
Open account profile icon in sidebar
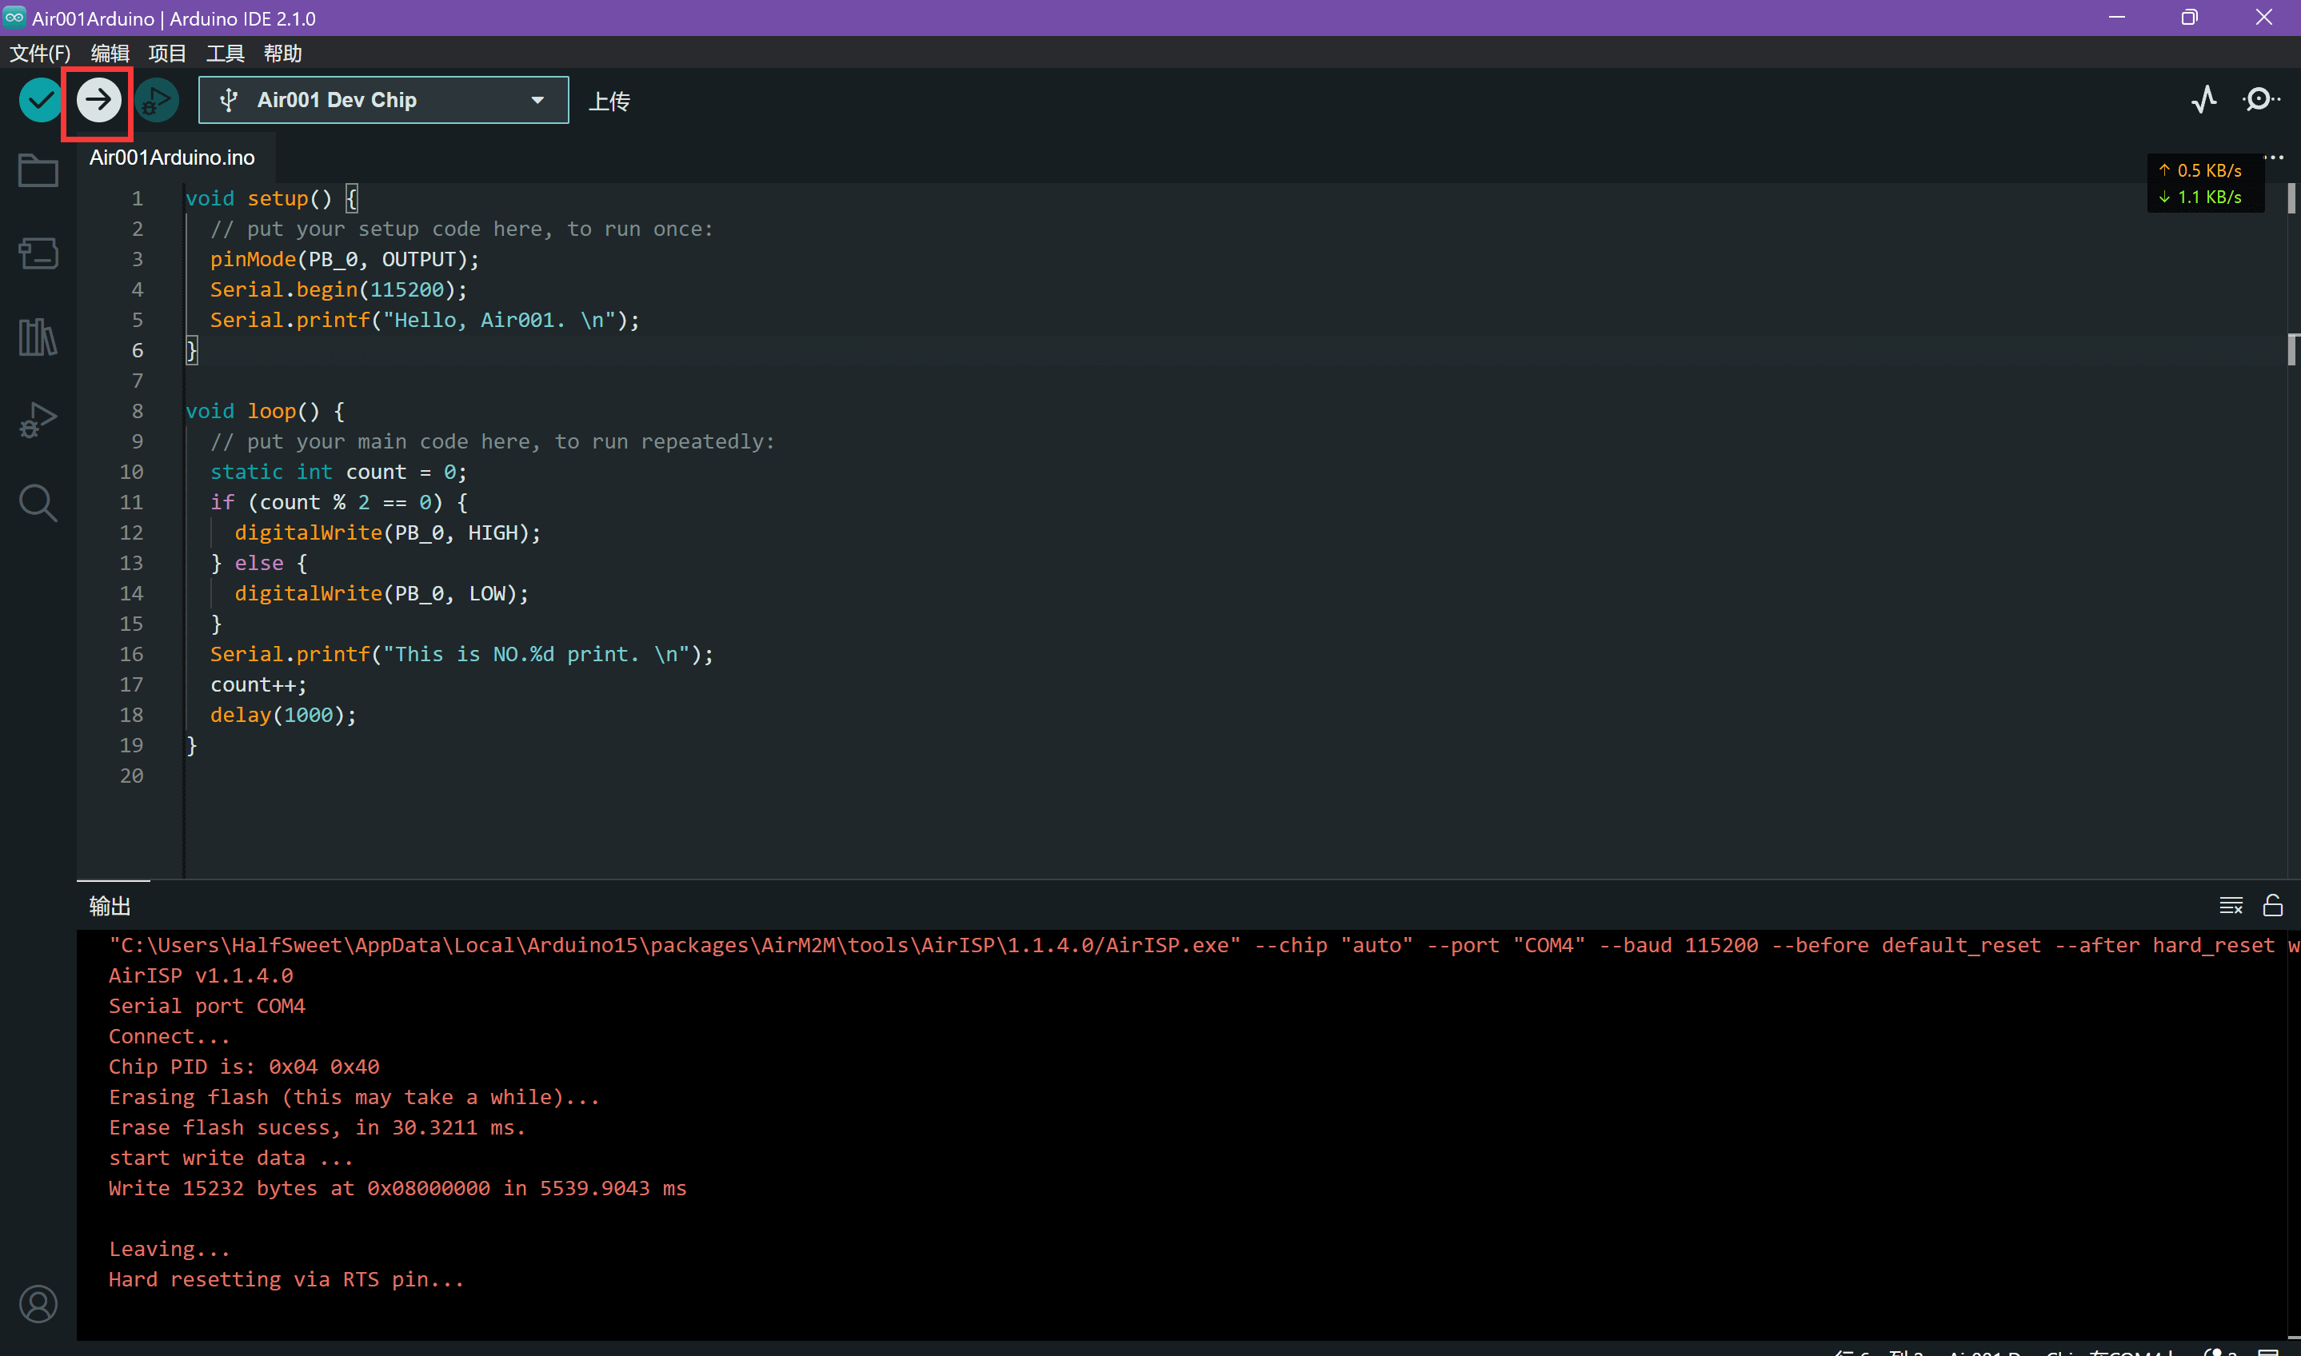click(38, 1304)
